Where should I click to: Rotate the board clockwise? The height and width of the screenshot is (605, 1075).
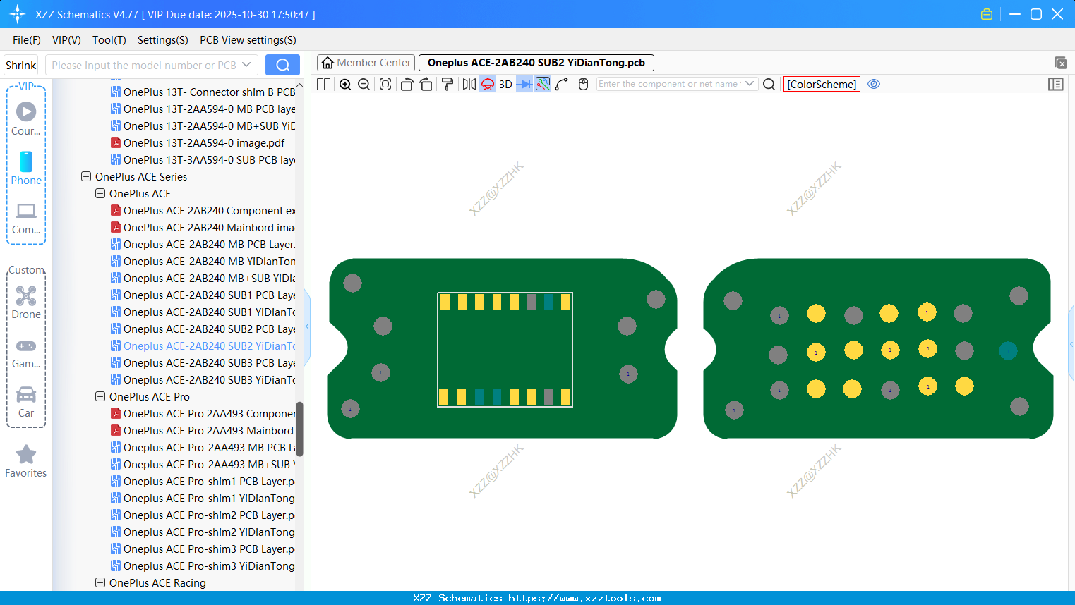pyautogui.click(x=426, y=84)
